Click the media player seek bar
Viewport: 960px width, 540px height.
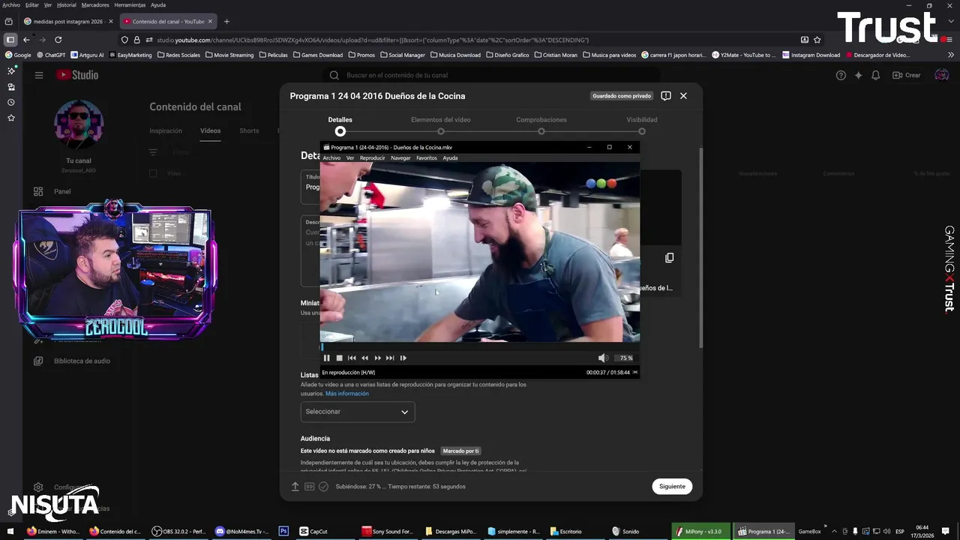click(x=480, y=346)
